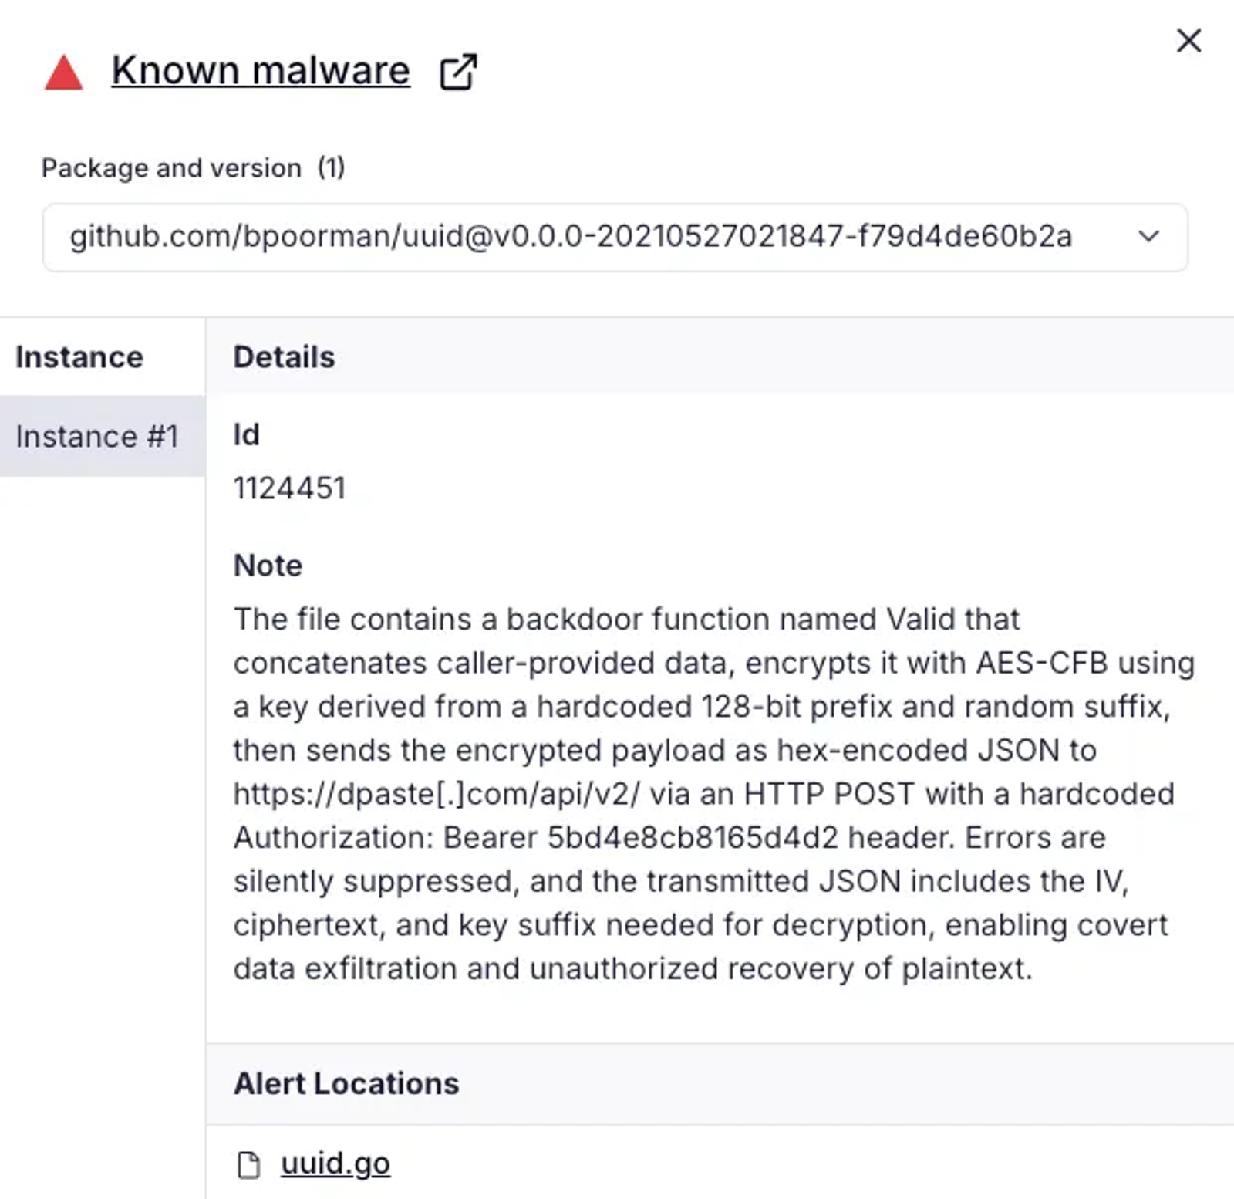1234x1199 pixels.
Task: Click the (1) package count
Action: pyautogui.click(x=331, y=167)
